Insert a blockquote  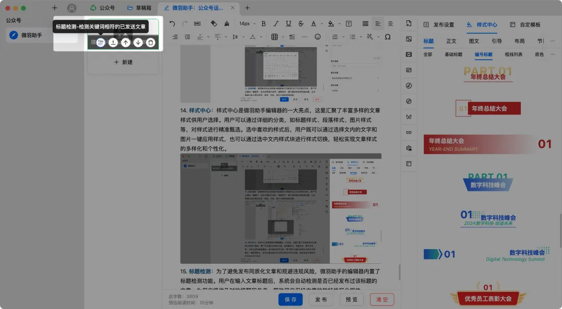point(292,37)
